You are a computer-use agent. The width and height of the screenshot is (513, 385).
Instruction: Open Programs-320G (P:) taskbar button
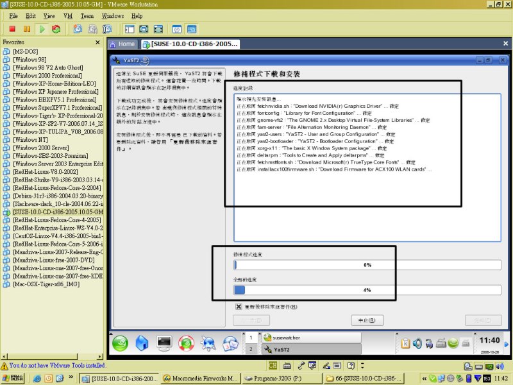pos(282,379)
